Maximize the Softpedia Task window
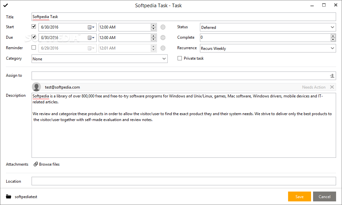This screenshot has width=342, height=205. point(324,5)
